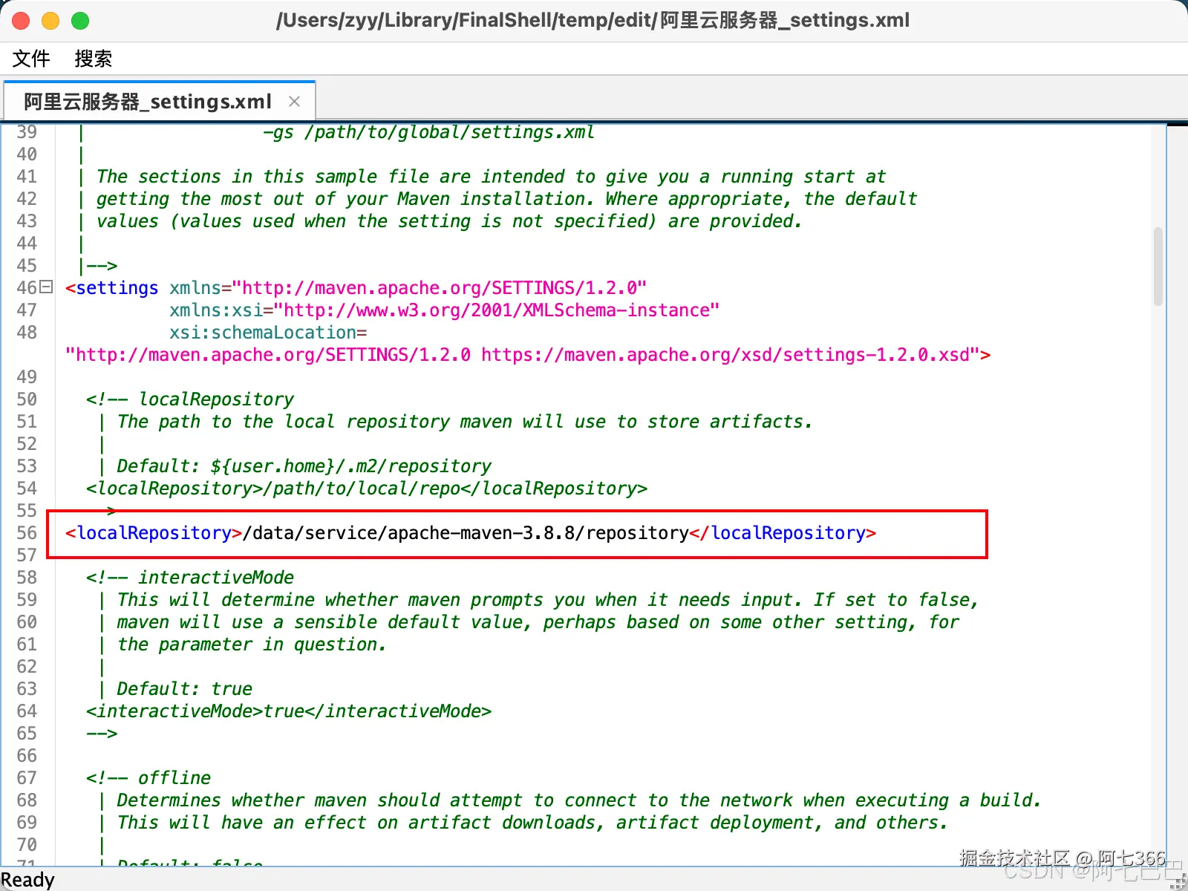This screenshot has height=891, width=1188.
Task: Click the settings tag name on line 46
Action: (117, 288)
